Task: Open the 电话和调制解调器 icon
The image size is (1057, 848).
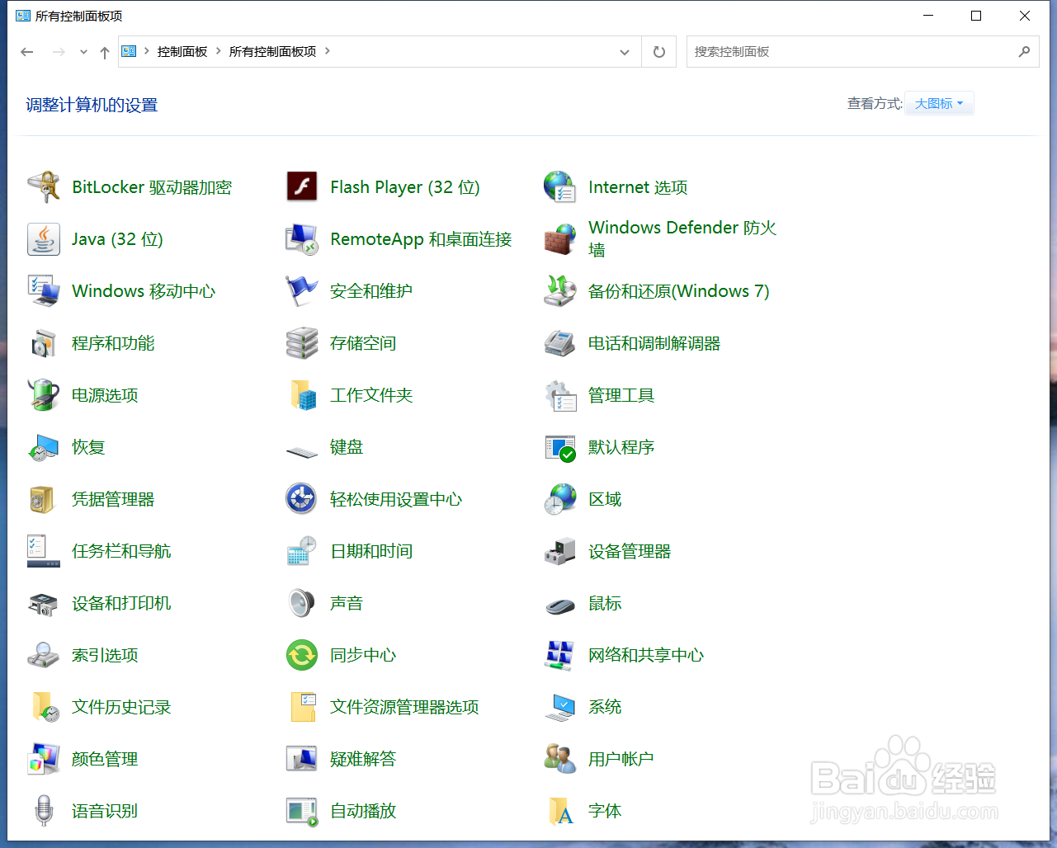Action: coord(560,343)
